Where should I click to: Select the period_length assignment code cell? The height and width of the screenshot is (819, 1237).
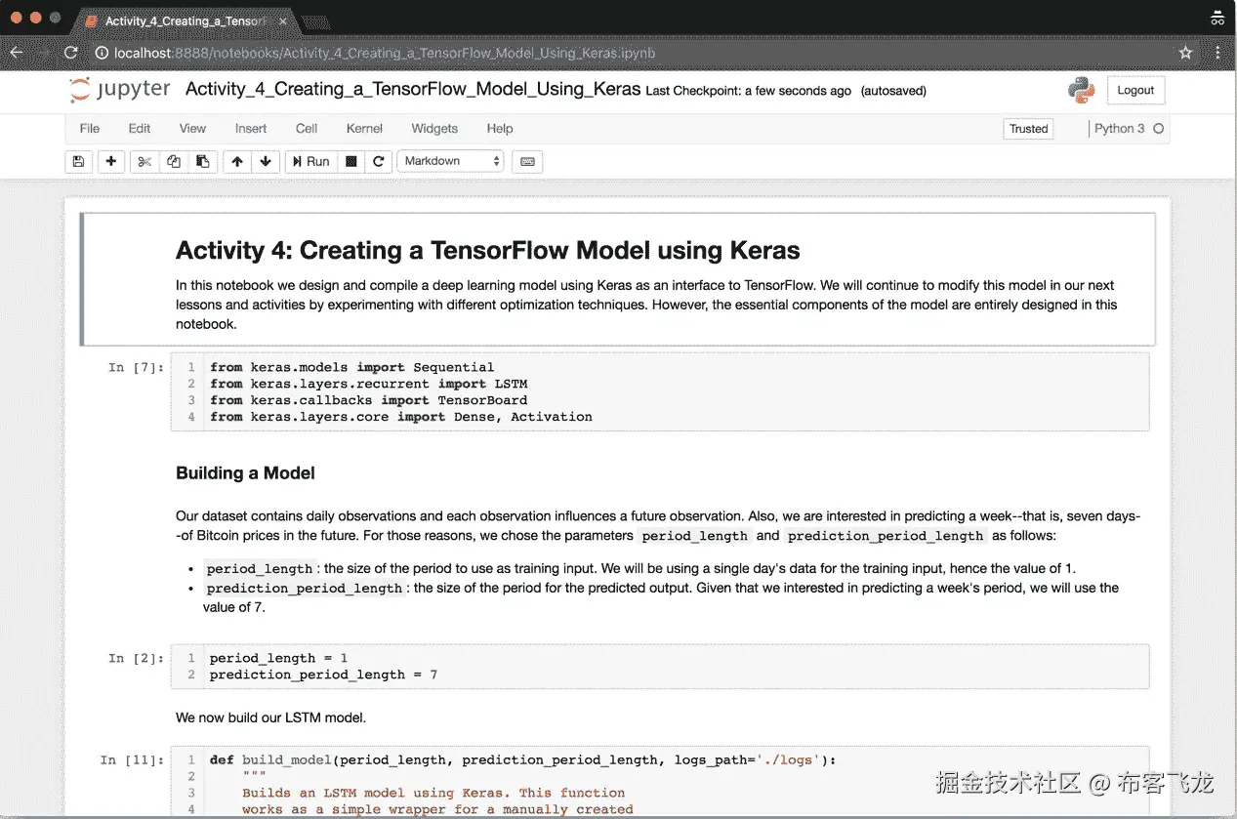click(660, 666)
